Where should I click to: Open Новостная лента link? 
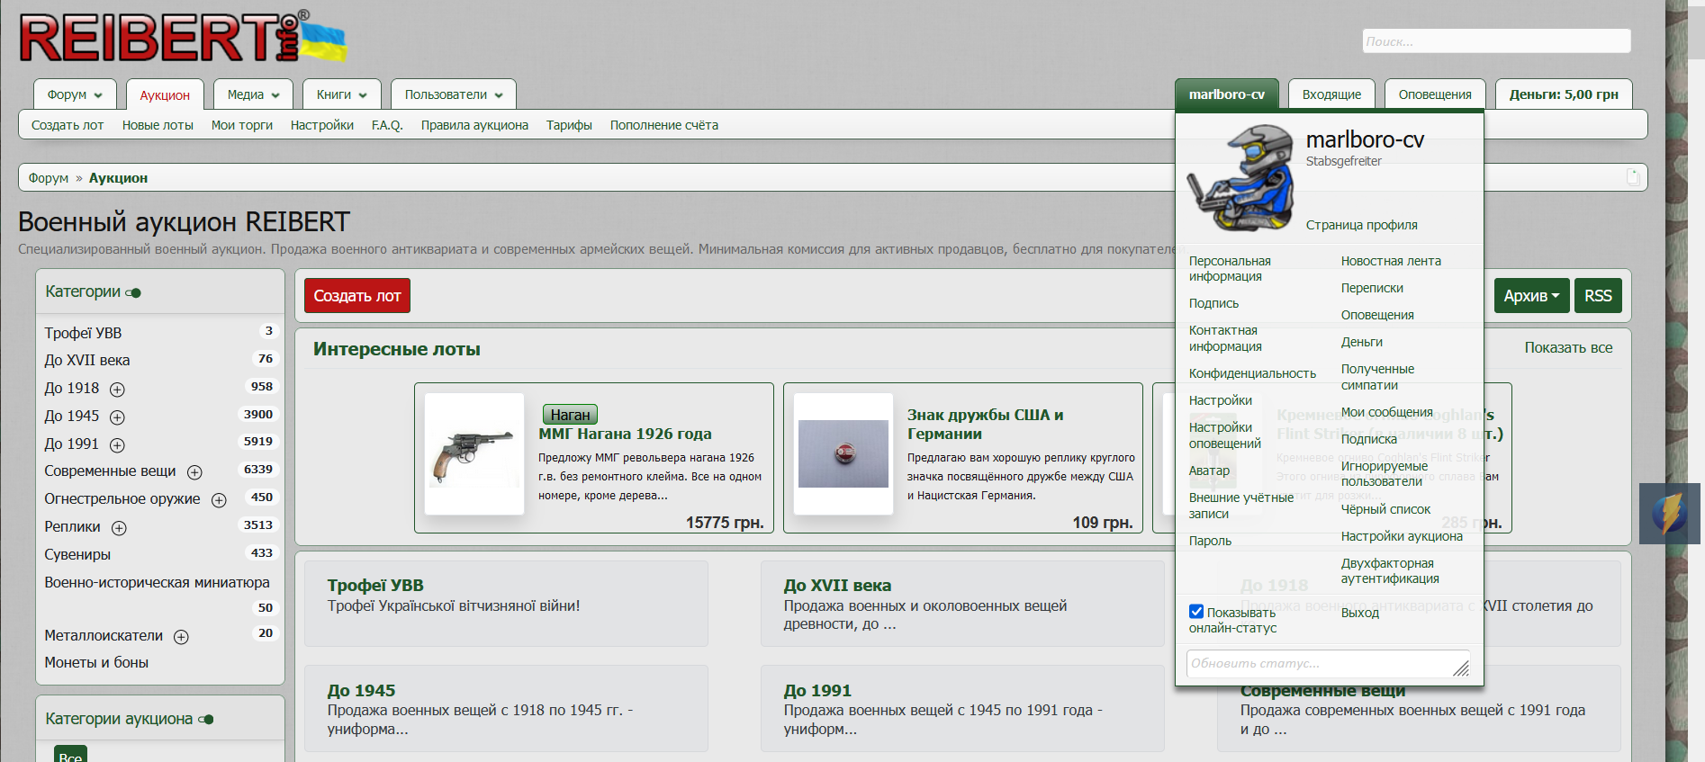pos(1391,261)
